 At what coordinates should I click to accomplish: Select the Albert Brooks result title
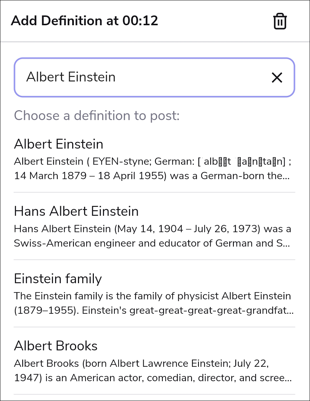pos(56,346)
